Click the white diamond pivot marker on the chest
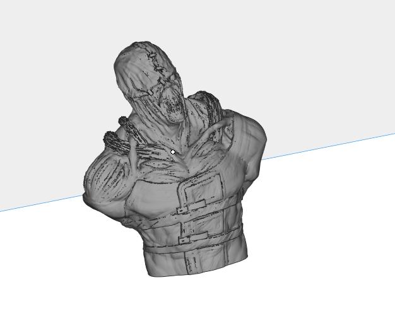The image size is (395, 321). click(x=173, y=152)
